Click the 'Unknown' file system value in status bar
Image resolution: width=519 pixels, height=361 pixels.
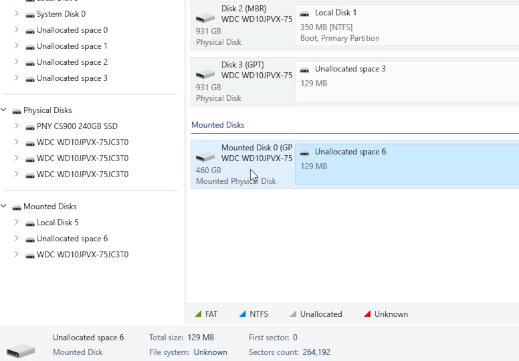click(210, 352)
